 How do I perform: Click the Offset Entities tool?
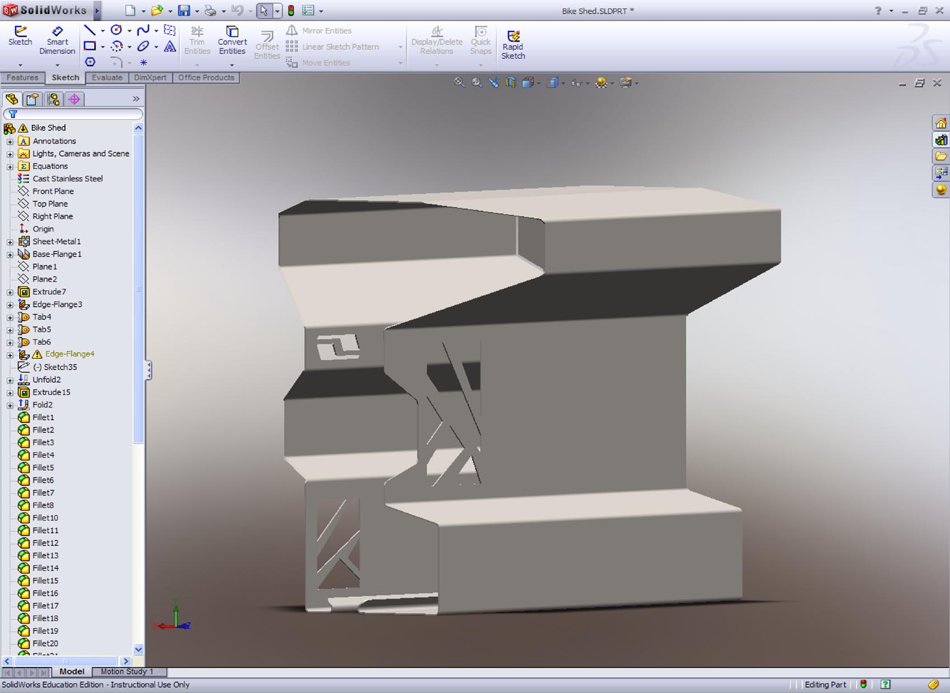[x=267, y=44]
